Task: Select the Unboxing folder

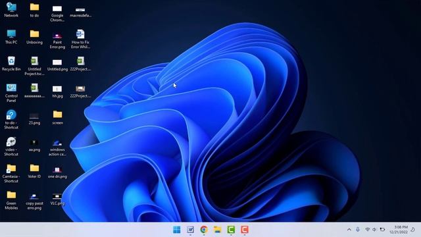Action: click(x=34, y=37)
